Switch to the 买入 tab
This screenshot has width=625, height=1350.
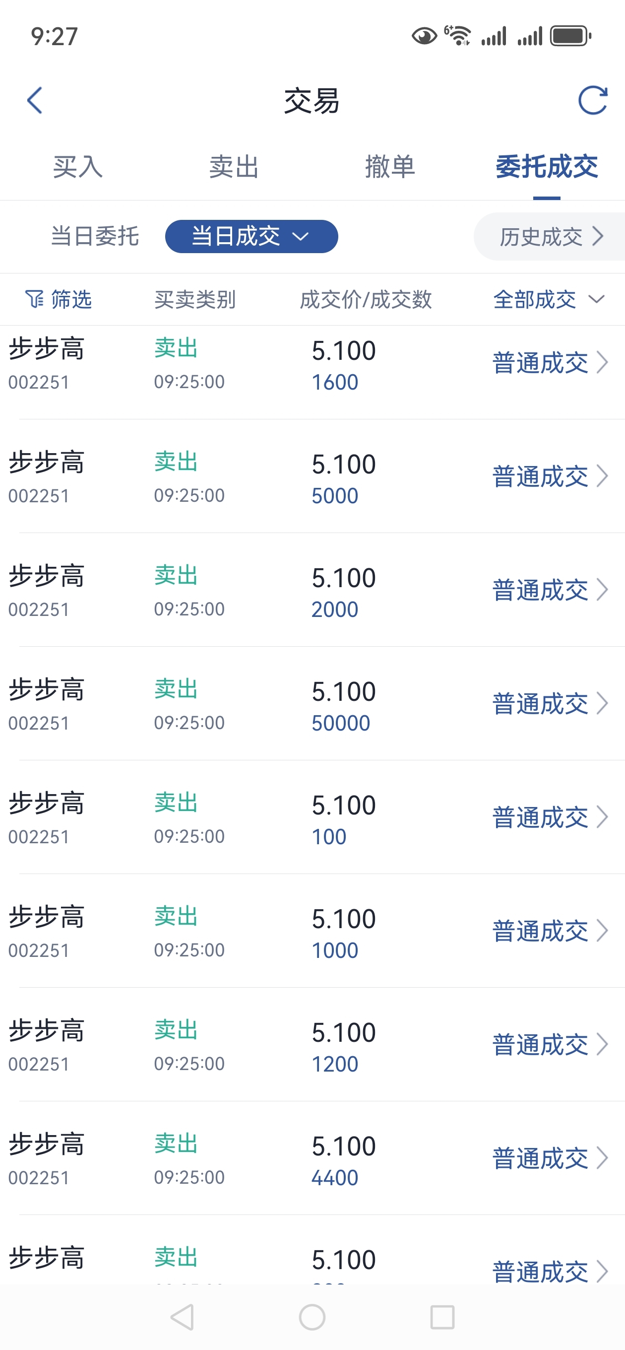click(x=77, y=167)
